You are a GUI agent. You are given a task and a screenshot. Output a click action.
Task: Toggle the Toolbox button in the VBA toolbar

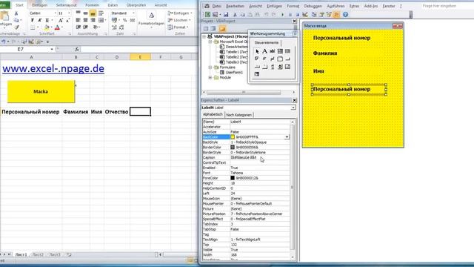pyautogui.click(x=336, y=15)
